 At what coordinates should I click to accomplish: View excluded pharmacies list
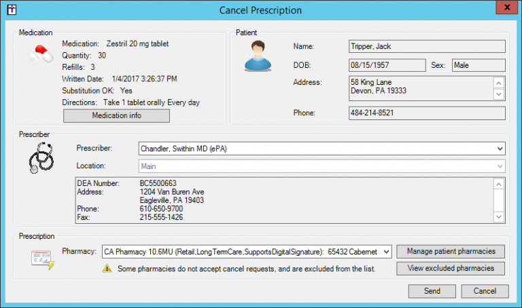click(451, 269)
